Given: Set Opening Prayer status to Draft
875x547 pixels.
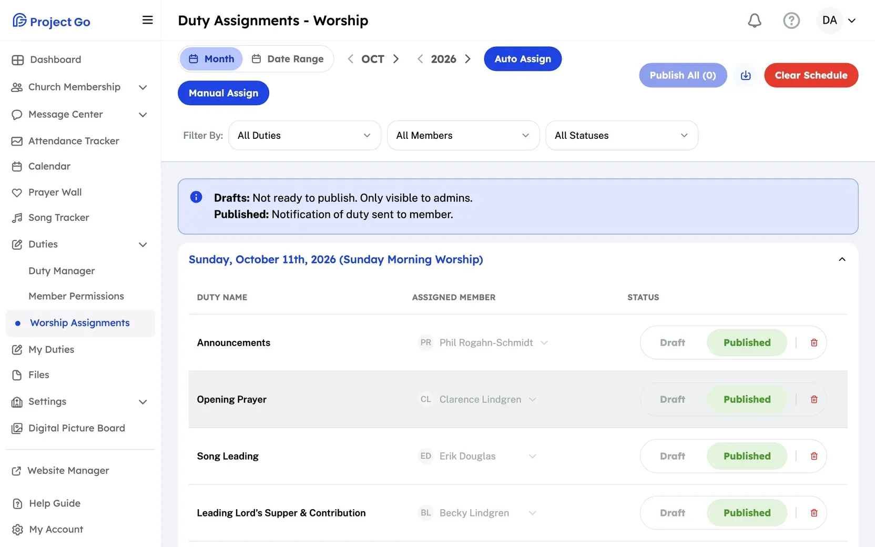Looking at the screenshot, I should [673, 399].
